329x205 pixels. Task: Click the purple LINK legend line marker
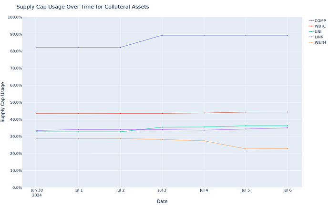(x=311, y=37)
